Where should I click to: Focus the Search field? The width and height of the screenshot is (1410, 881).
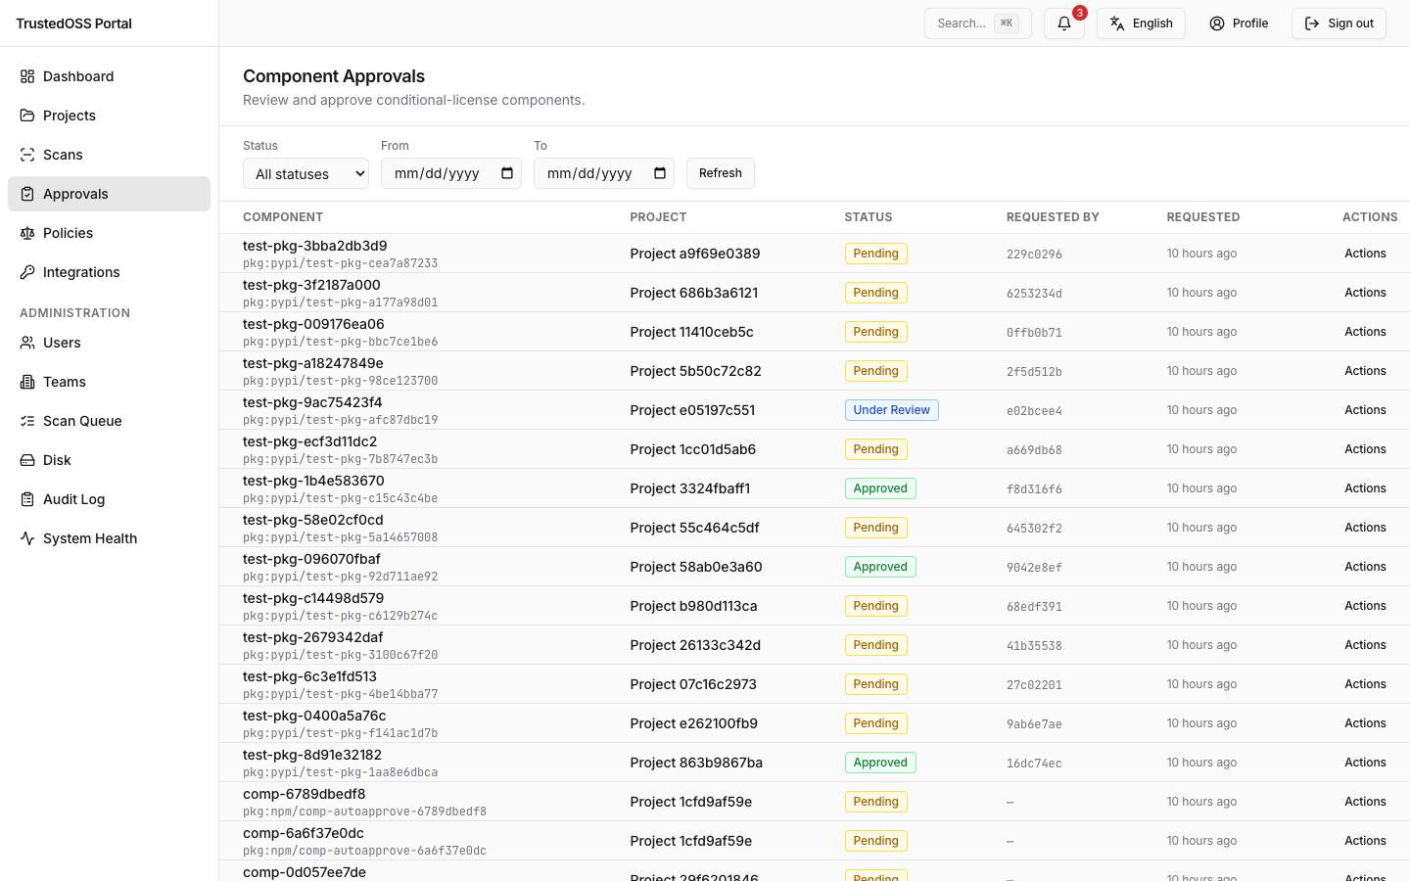point(978,23)
